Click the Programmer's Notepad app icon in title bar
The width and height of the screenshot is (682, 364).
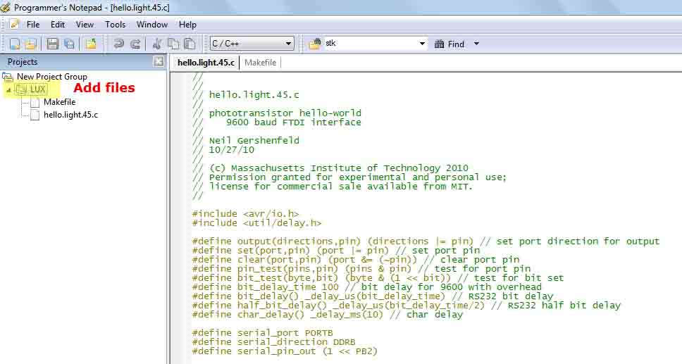[6, 7]
